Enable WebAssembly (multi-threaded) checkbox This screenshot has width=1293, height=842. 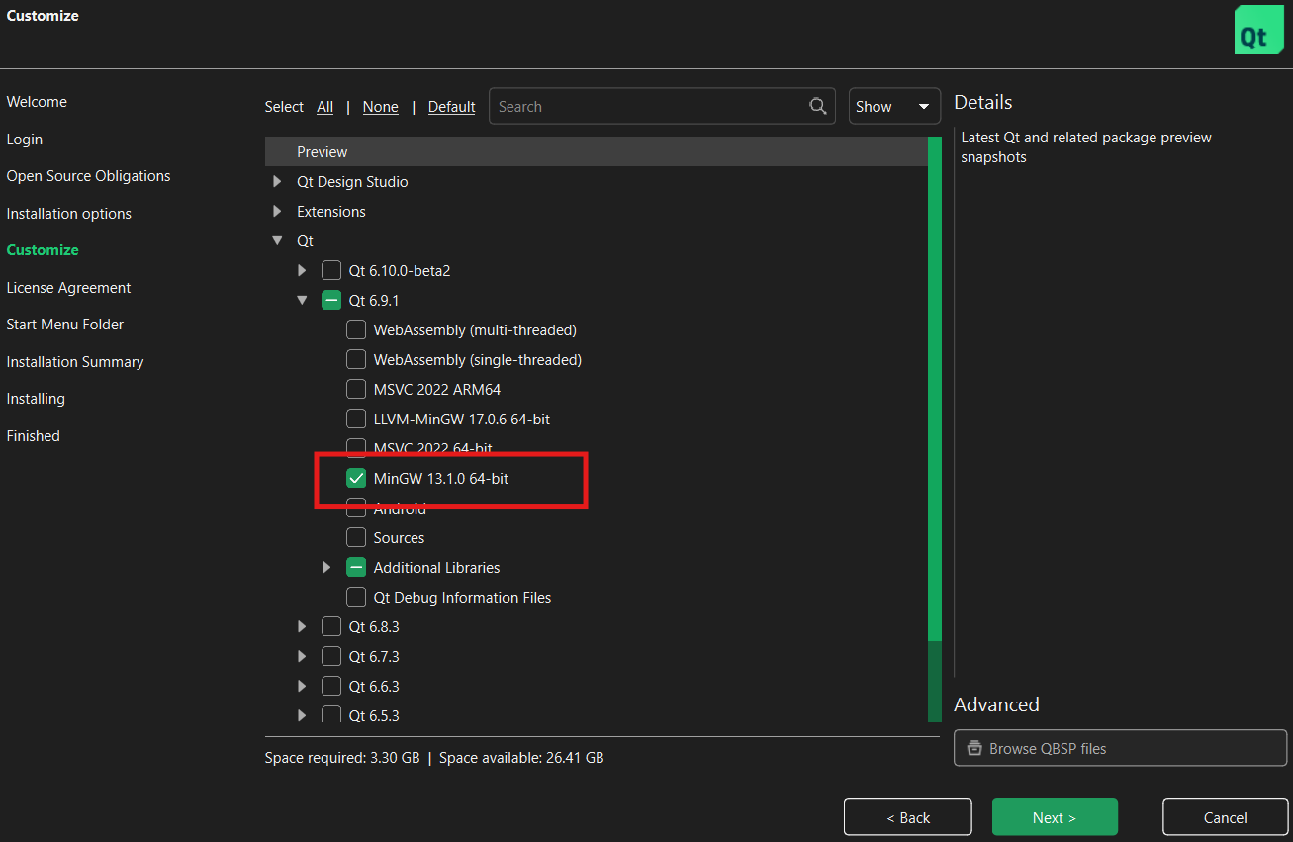click(x=356, y=329)
